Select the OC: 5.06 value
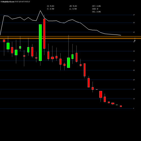Image resolution: width=141 pixels, height=141 pixels. 96,6
